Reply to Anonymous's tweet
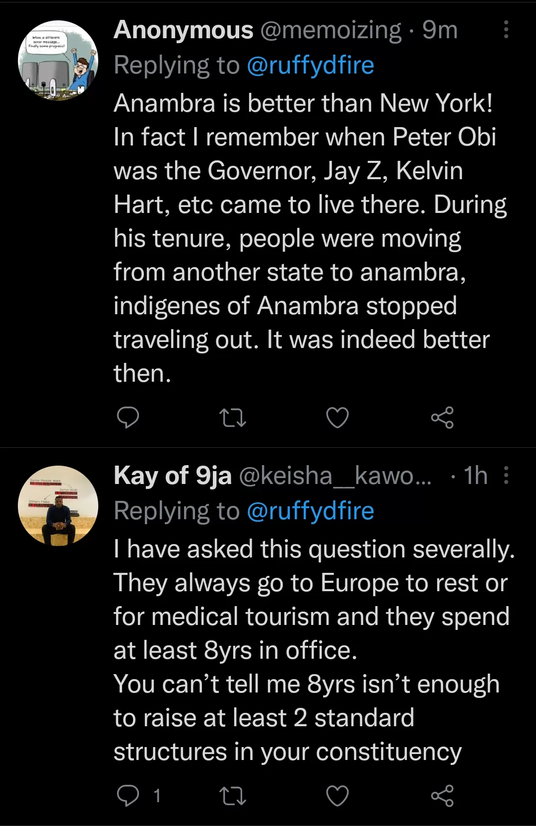The height and width of the screenshot is (826, 536). (x=128, y=417)
